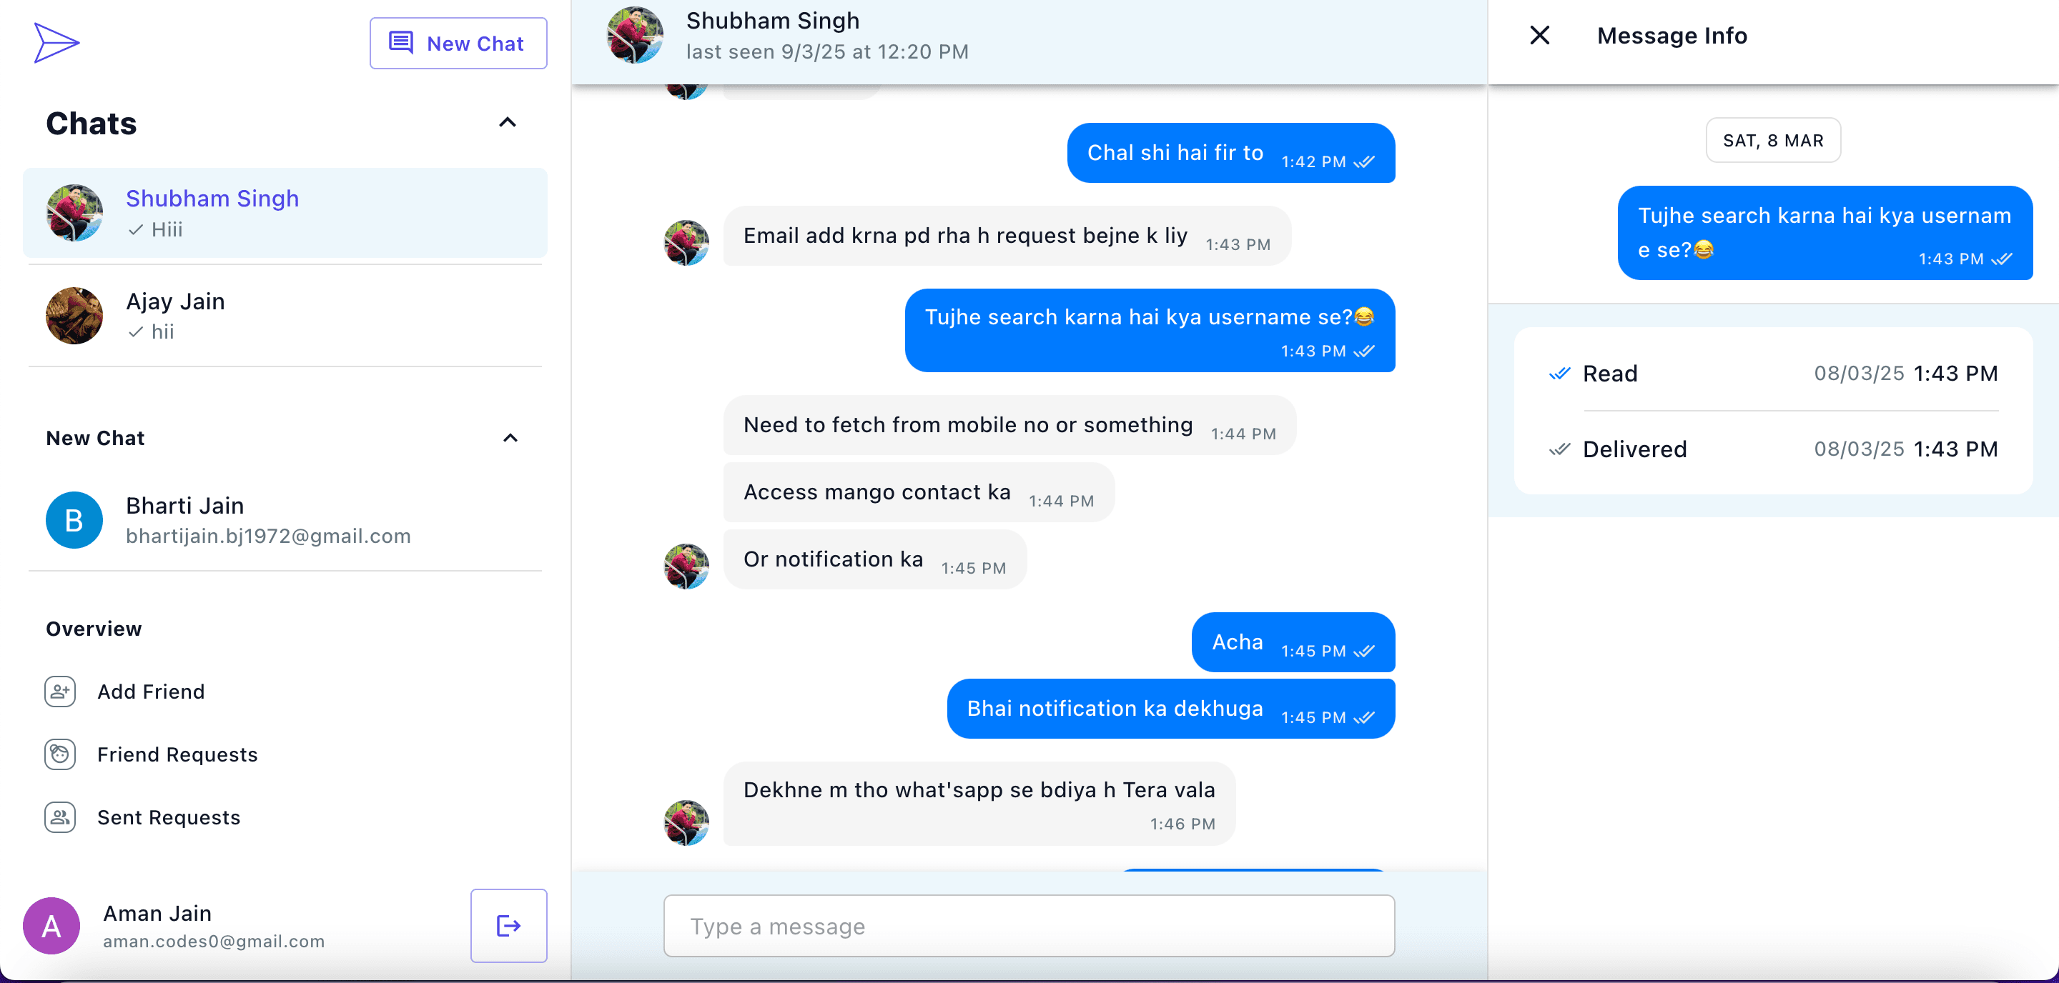
Task: Click the paper plane app logo
Action: pyautogui.click(x=56, y=42)
